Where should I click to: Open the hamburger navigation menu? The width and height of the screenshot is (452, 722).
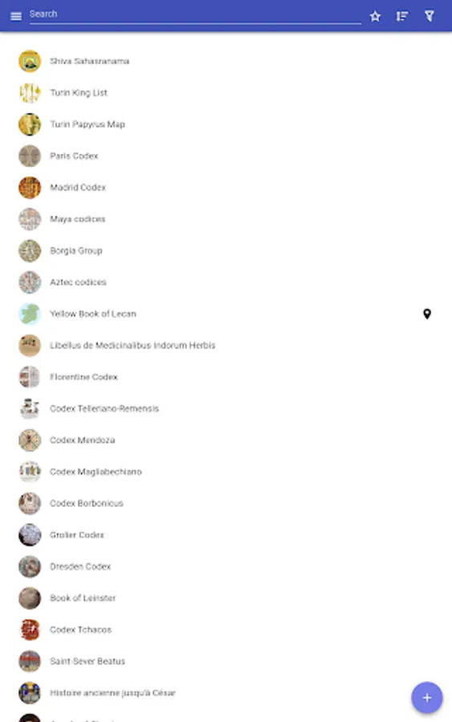coord(16,16)
